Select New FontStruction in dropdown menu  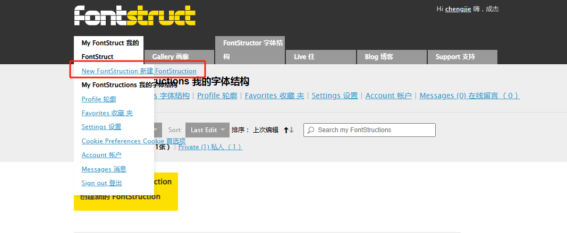[139, 71]
